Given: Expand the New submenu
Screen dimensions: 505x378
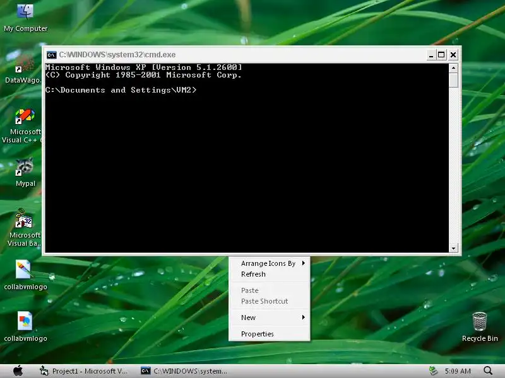Looking at the screenshot, I should [270, 318].
